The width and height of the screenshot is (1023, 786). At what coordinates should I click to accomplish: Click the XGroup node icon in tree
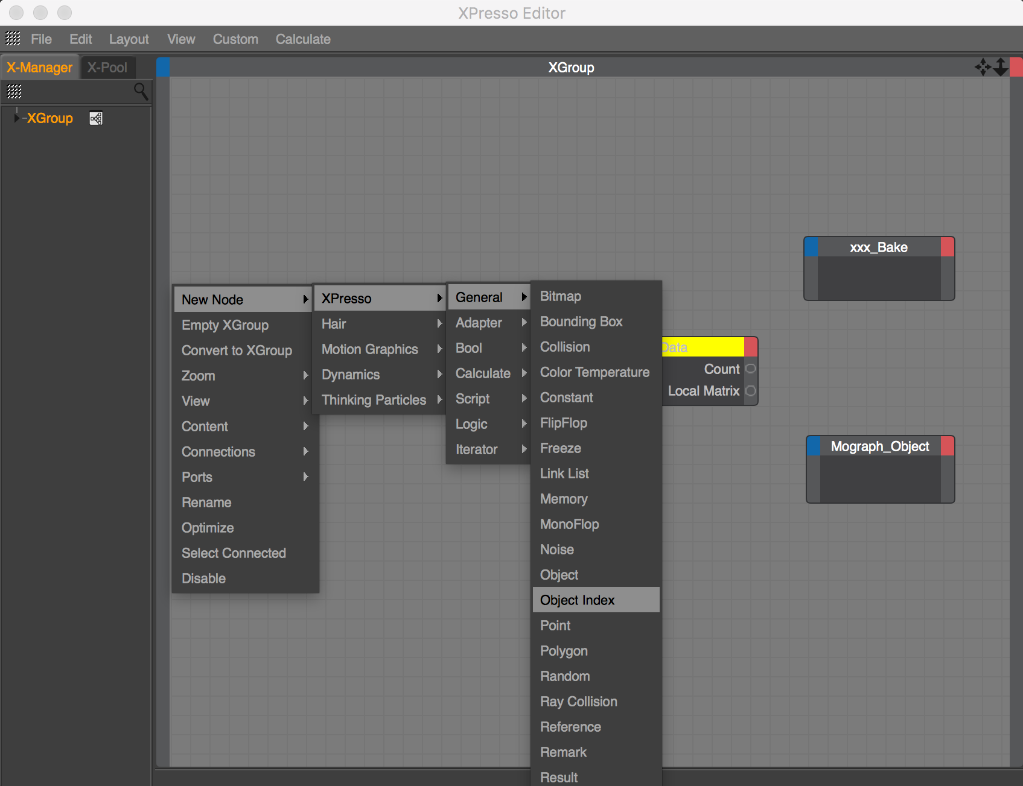(96, 118)
